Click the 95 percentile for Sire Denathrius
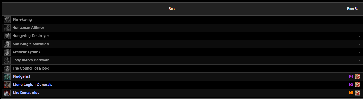Viewport: 363px width, 99px height. [x=351, y=93]
